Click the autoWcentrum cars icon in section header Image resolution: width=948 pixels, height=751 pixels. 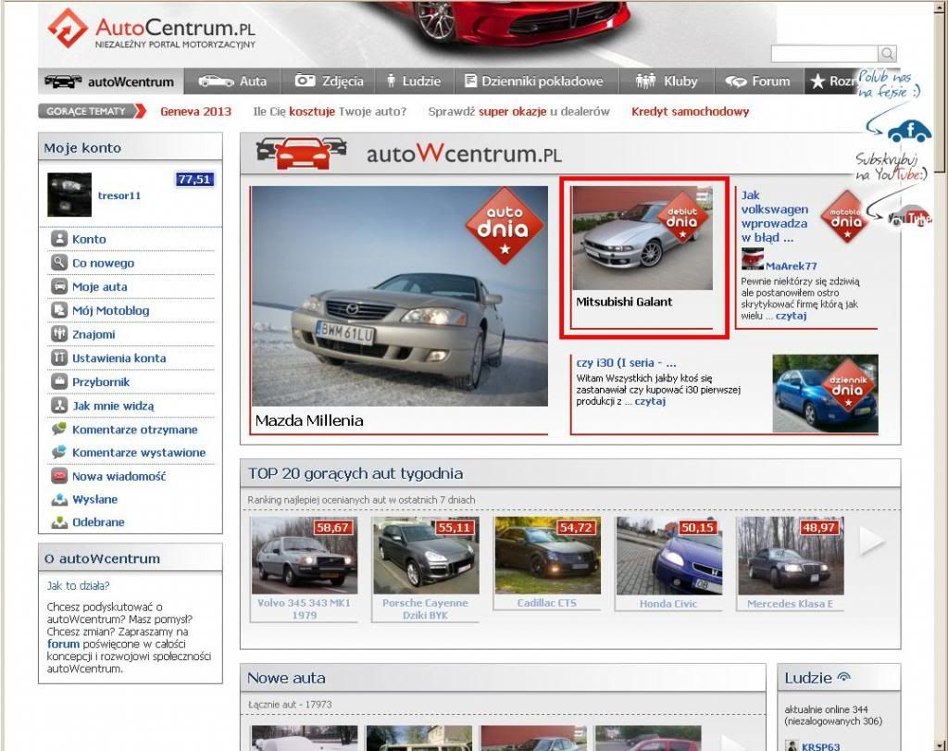302,154
